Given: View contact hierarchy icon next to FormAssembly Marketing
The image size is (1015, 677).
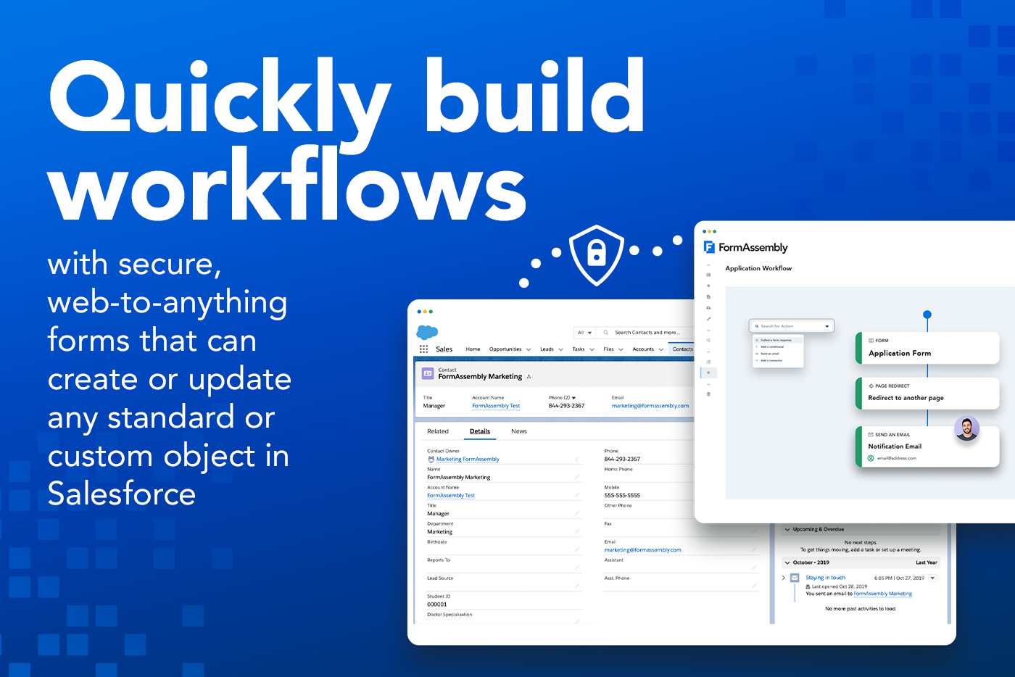Looking at the screenshot, I should click(x=529, y=377).
